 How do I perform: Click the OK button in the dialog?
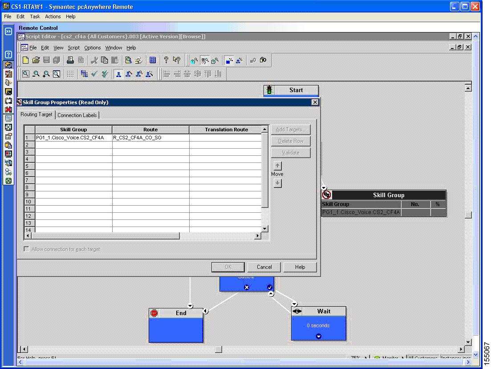228,267
